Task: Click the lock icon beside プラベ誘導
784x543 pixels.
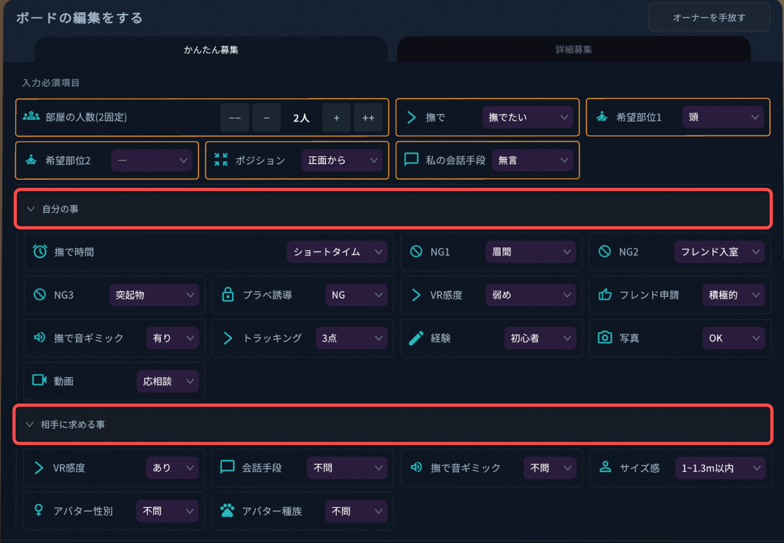Action: (228, 295)
